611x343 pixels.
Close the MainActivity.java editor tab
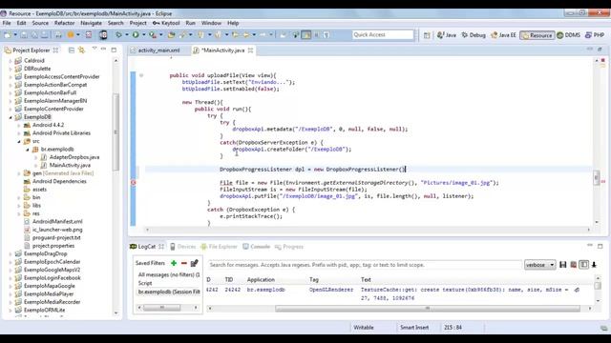coord(250,50)
